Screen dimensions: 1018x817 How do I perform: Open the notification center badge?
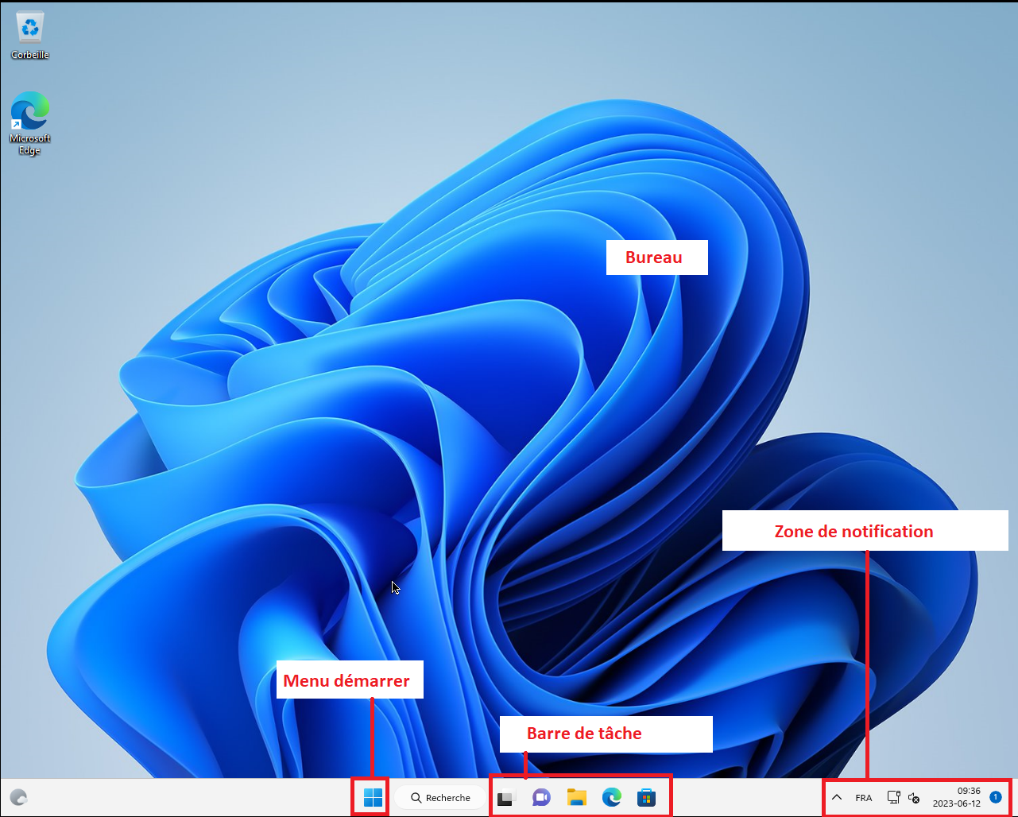tap(996, 797)
